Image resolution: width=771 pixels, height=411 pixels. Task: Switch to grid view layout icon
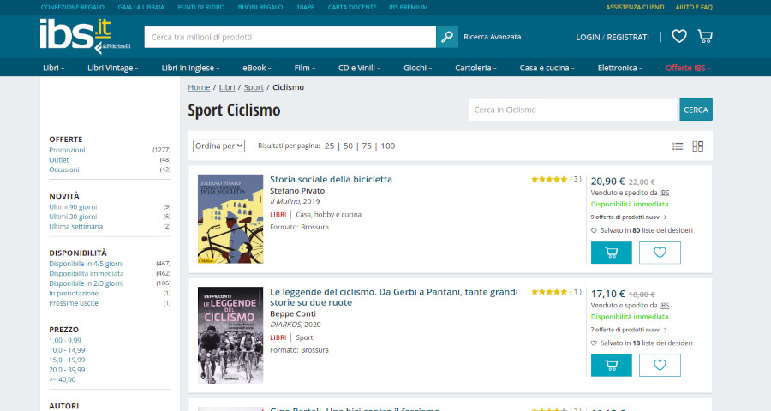[x=698, y=146]
